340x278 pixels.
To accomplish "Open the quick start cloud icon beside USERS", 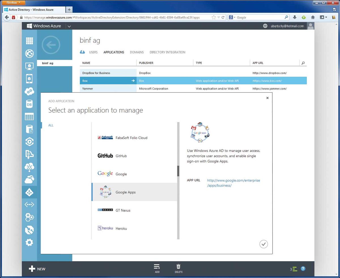I will point(82,52).
